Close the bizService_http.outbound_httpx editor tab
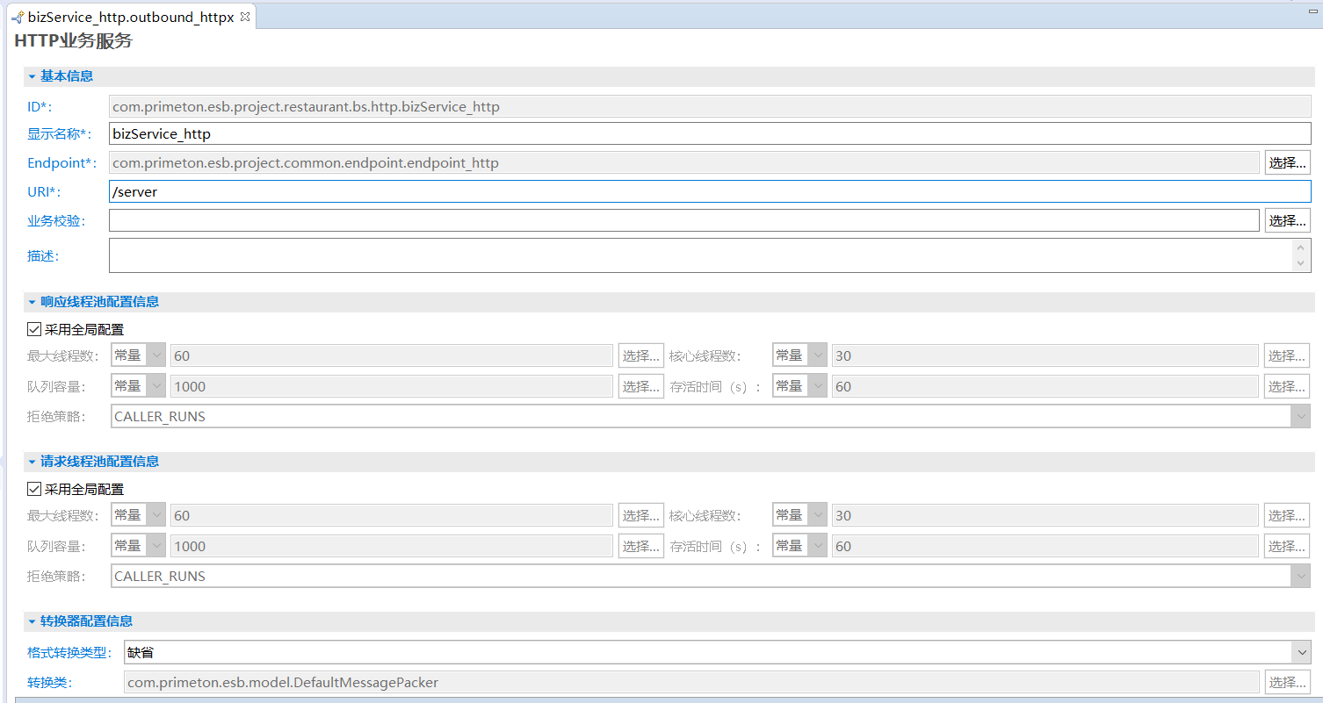1323x703 pixels. pyautogui.click(x=245, y=17)
